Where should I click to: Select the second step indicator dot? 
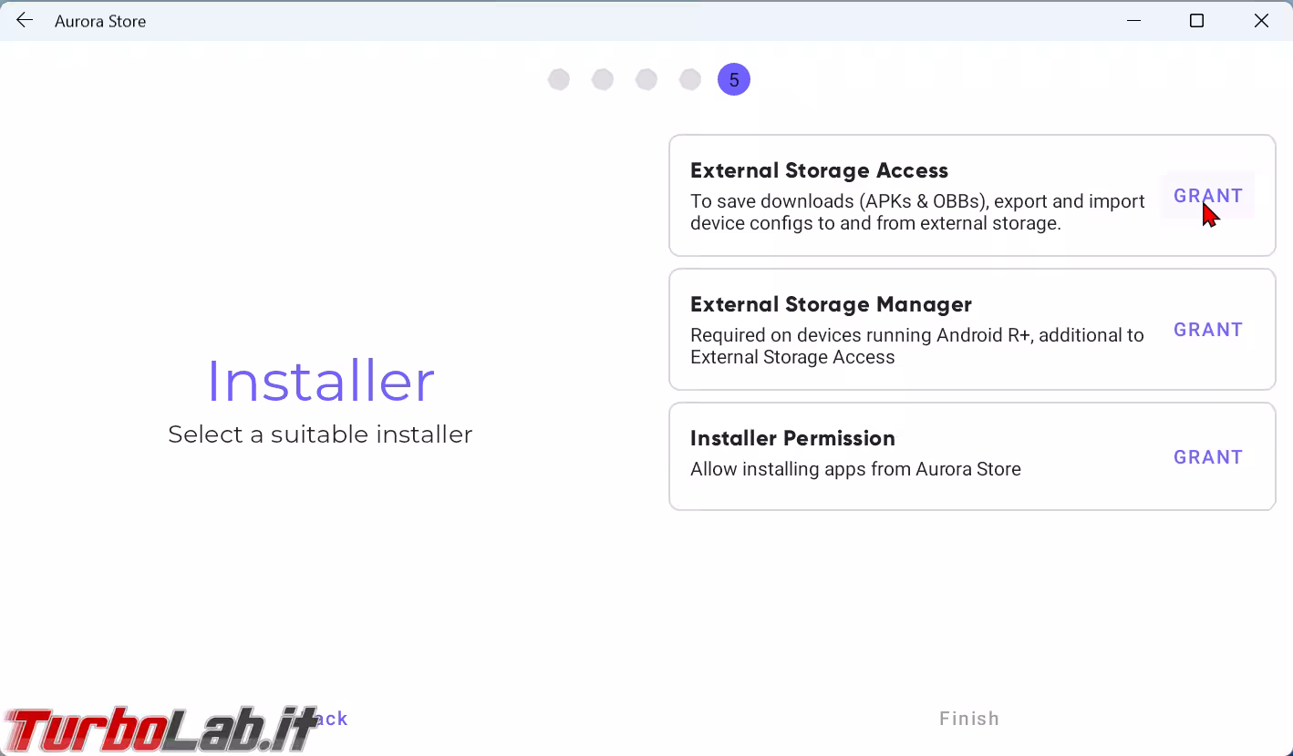[603, 80]
